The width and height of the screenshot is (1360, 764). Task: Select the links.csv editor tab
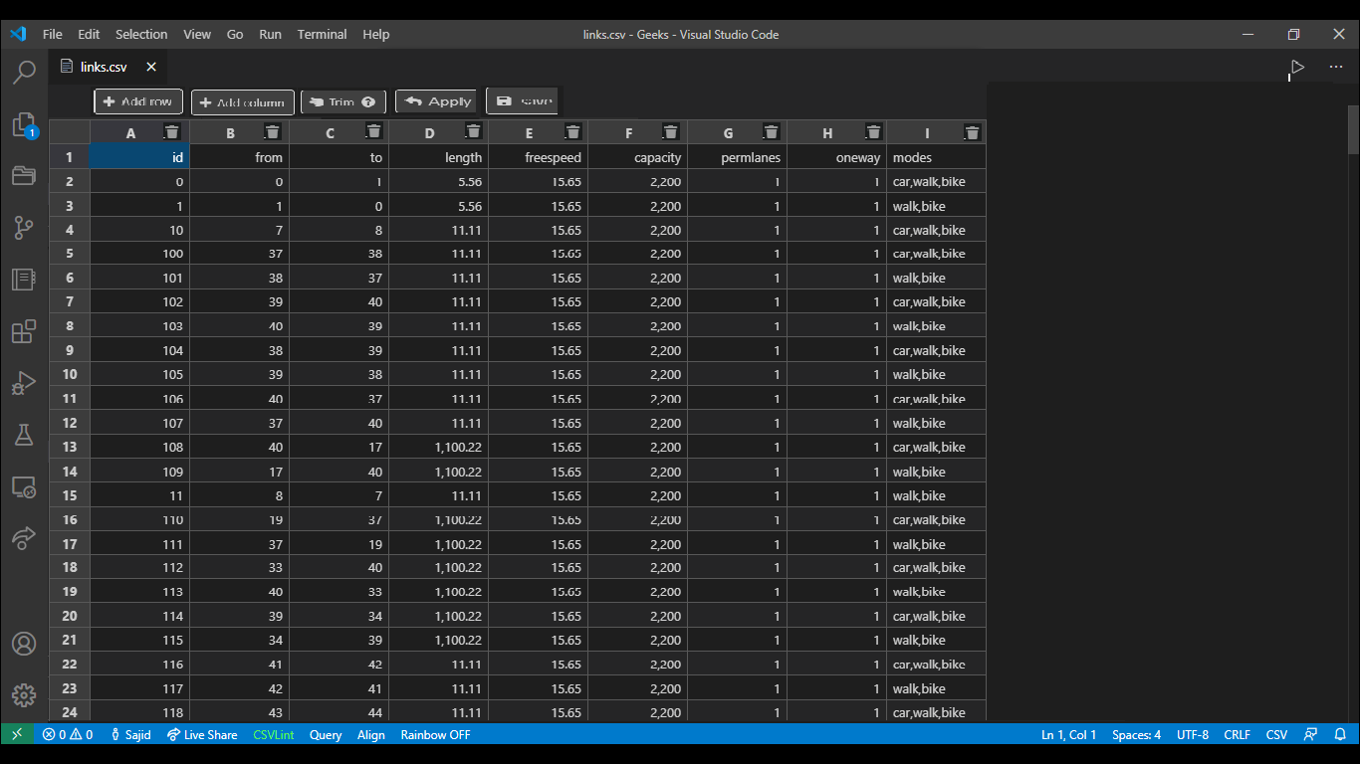[x=104, y=67]
